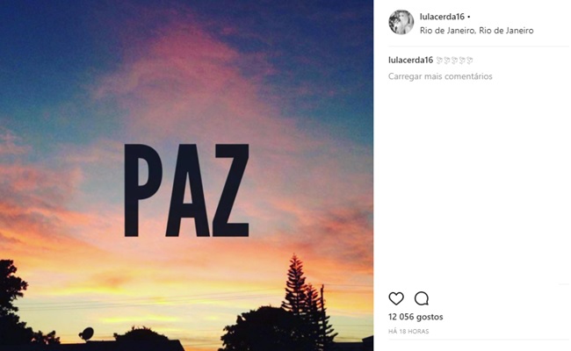Image resolution: width=571 pixels, height=351 pixels.
Task: Open the lulacerda16 profile picture
Action: coord(401,23)
